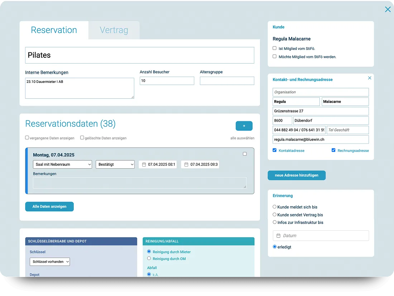
Task: Open the 'Bestätigt' status dropdown
Action: (x=115, y=164)
